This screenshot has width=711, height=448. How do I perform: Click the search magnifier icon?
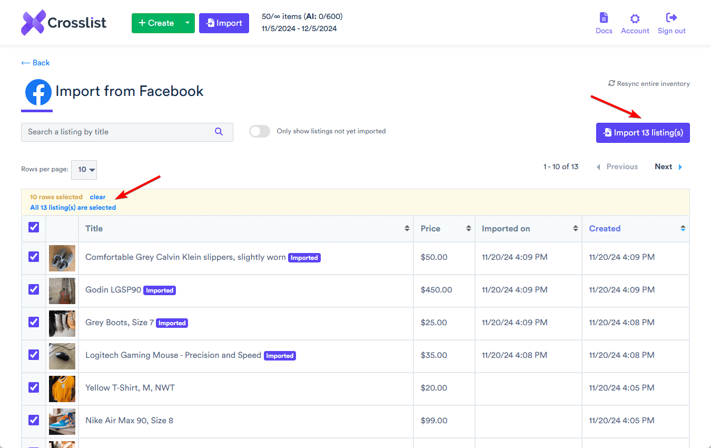[219, 132]
